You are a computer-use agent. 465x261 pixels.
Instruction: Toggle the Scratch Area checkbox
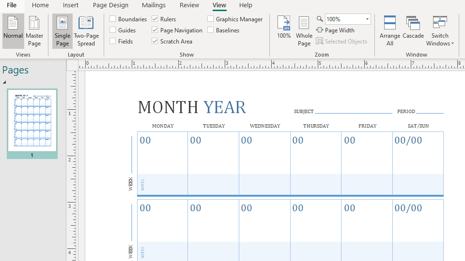pyautogui.click(x=155, y=42)
